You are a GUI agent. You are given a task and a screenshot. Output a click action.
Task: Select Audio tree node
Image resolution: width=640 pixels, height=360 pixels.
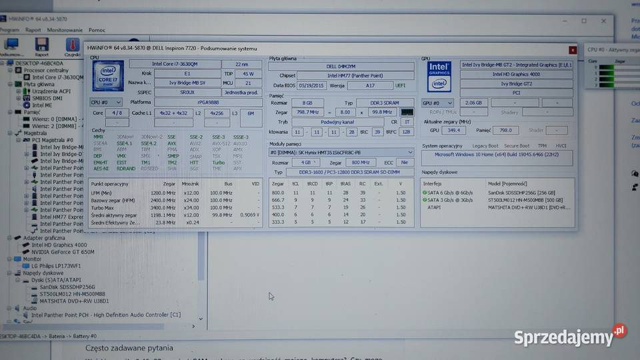pos(30,308)
